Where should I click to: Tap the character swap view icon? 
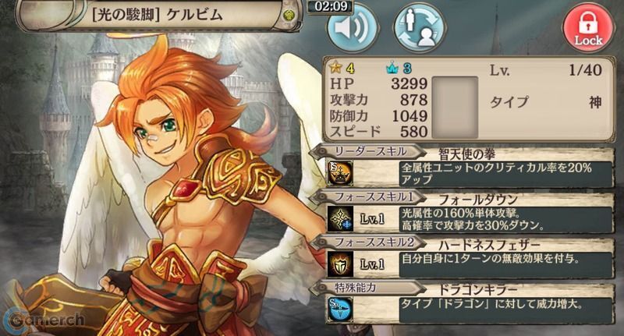pos(420,28)
